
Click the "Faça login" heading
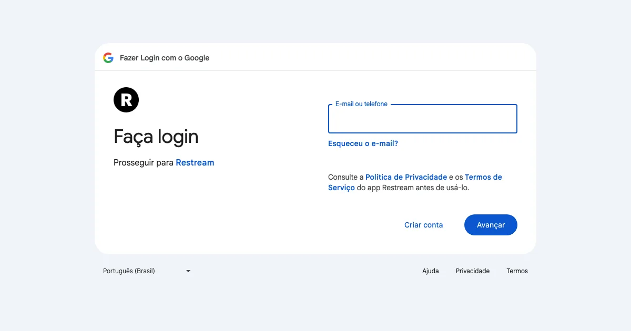(x=156, y=137)
